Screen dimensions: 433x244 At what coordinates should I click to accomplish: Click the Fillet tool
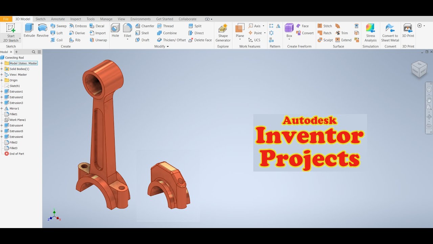[x=128, y=30]
